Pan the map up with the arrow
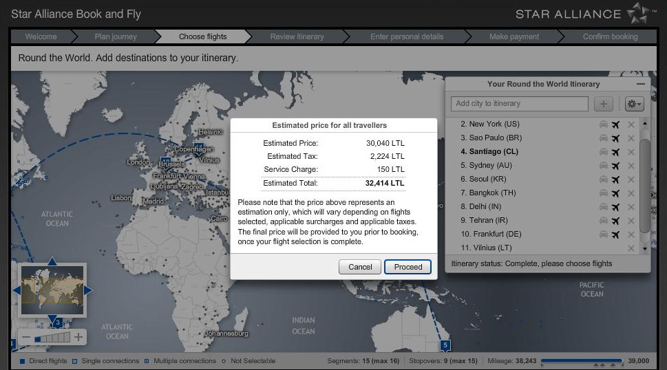This screenshot has width=667, height=370. 52,261
